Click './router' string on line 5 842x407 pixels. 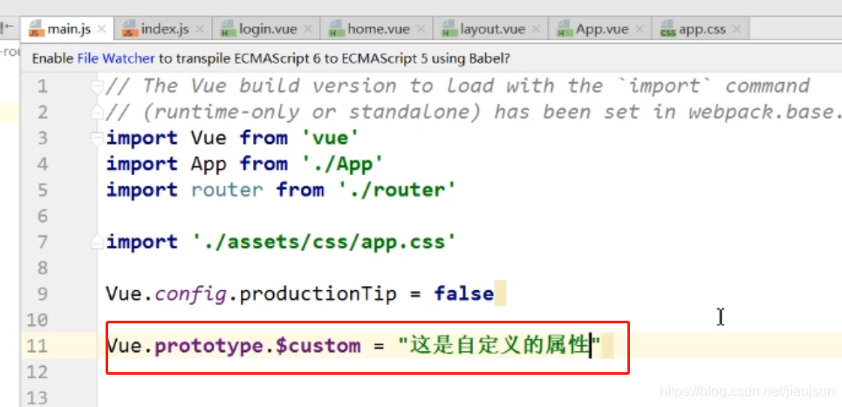pos(397,190)
